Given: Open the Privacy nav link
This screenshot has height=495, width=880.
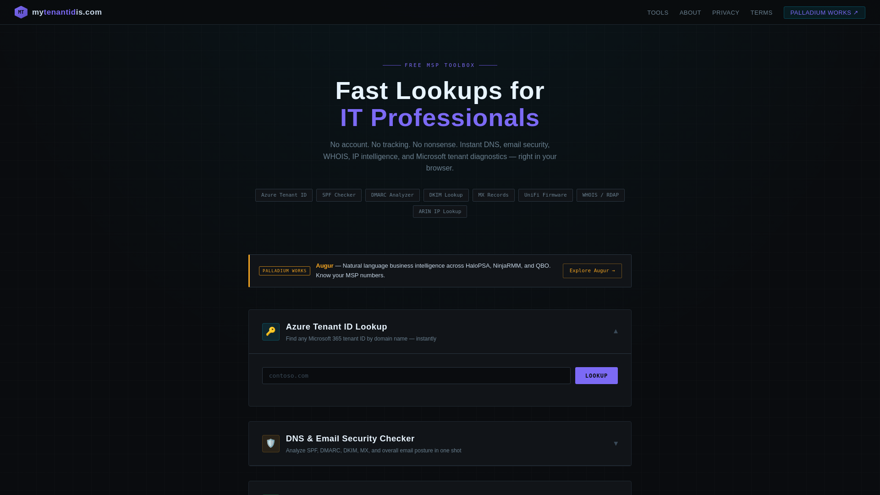Looking at the screenshot, I should pyautogui.click(x=726, y=13).
